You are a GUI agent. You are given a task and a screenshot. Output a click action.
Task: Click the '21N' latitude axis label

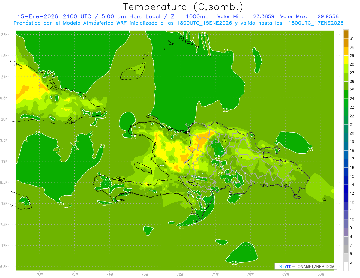coord(5,77)
